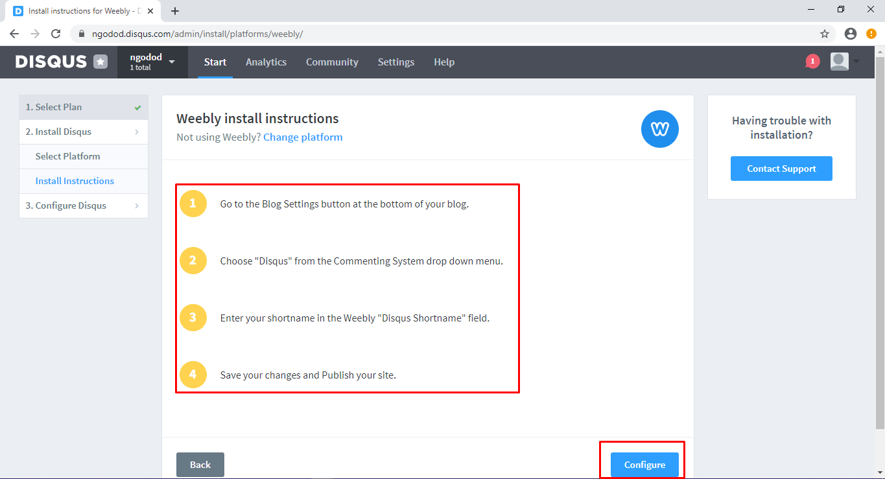The image size is (885, 479).
Task: Open the Start tab
Action: (x=215, y=62)
